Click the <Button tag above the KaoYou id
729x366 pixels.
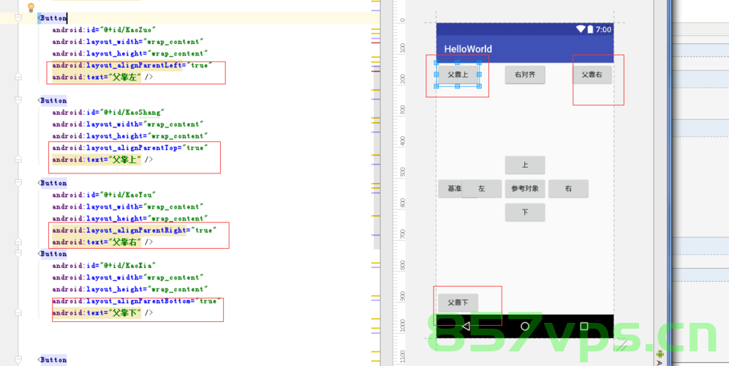pos(52,182)
